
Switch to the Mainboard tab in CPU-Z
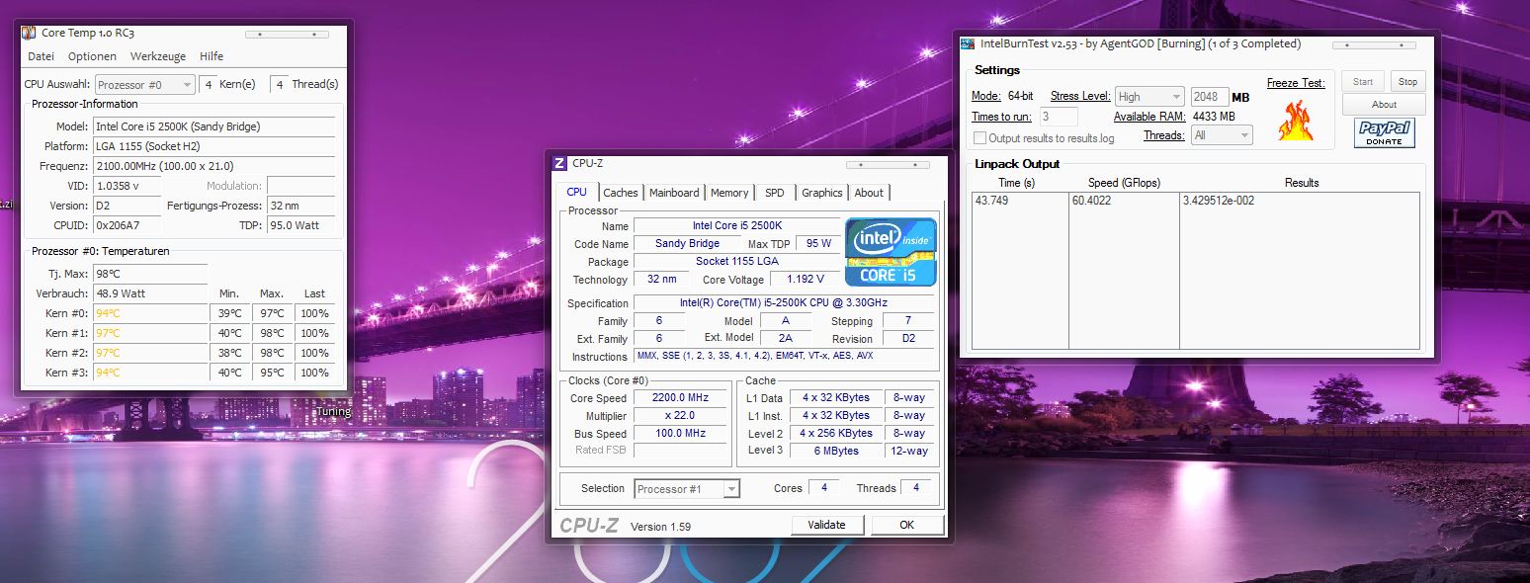[x=674, y=193]
